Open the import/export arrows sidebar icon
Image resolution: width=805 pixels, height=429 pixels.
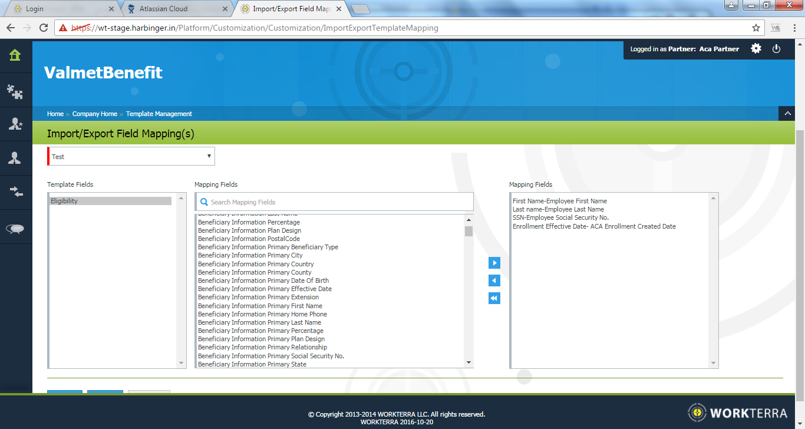point(15,192)
